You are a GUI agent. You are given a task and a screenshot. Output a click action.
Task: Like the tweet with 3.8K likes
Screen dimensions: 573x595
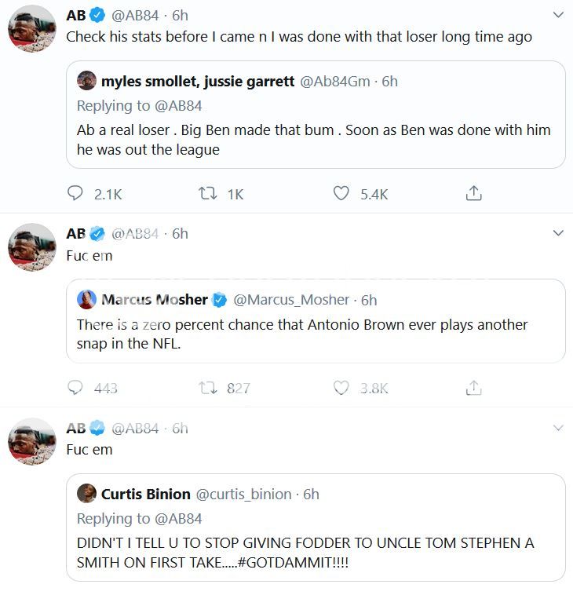[x=341, y=388]
